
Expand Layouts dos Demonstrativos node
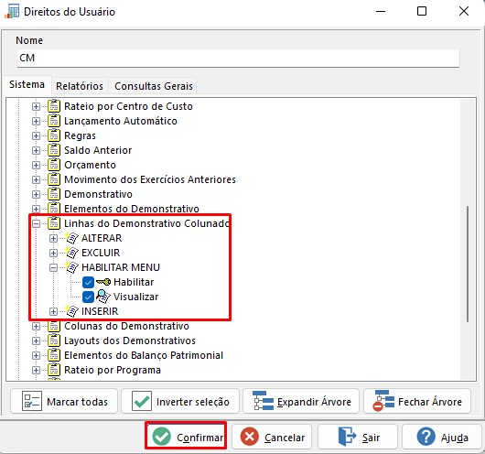[37, 341]
